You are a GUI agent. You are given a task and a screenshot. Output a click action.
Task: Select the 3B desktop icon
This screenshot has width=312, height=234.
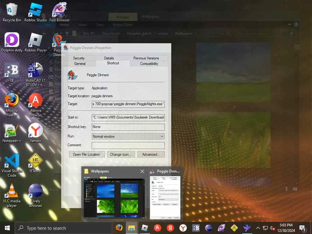point(12,73)
